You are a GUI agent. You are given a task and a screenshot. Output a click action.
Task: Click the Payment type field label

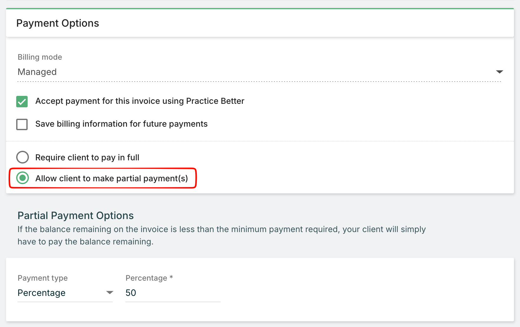[x=43, y=278]
